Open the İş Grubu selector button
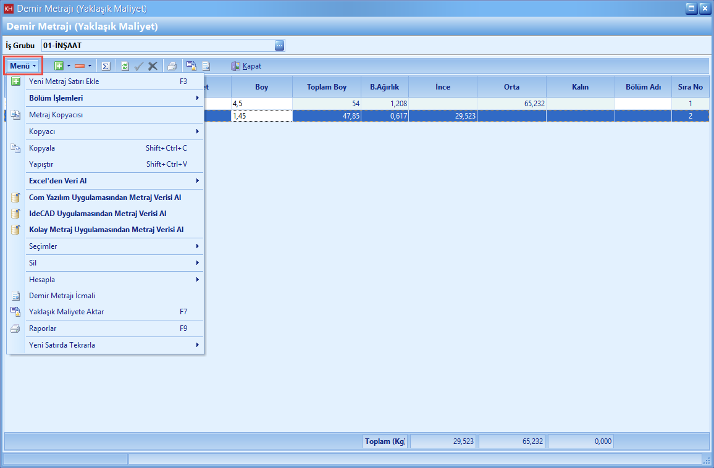 [x=279, y=46]
